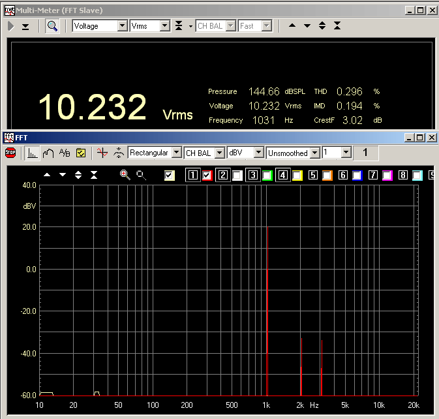Open the Vrms unit dropdown
The height and width of the screenshot is (419, 439).
tap(164, 26)
